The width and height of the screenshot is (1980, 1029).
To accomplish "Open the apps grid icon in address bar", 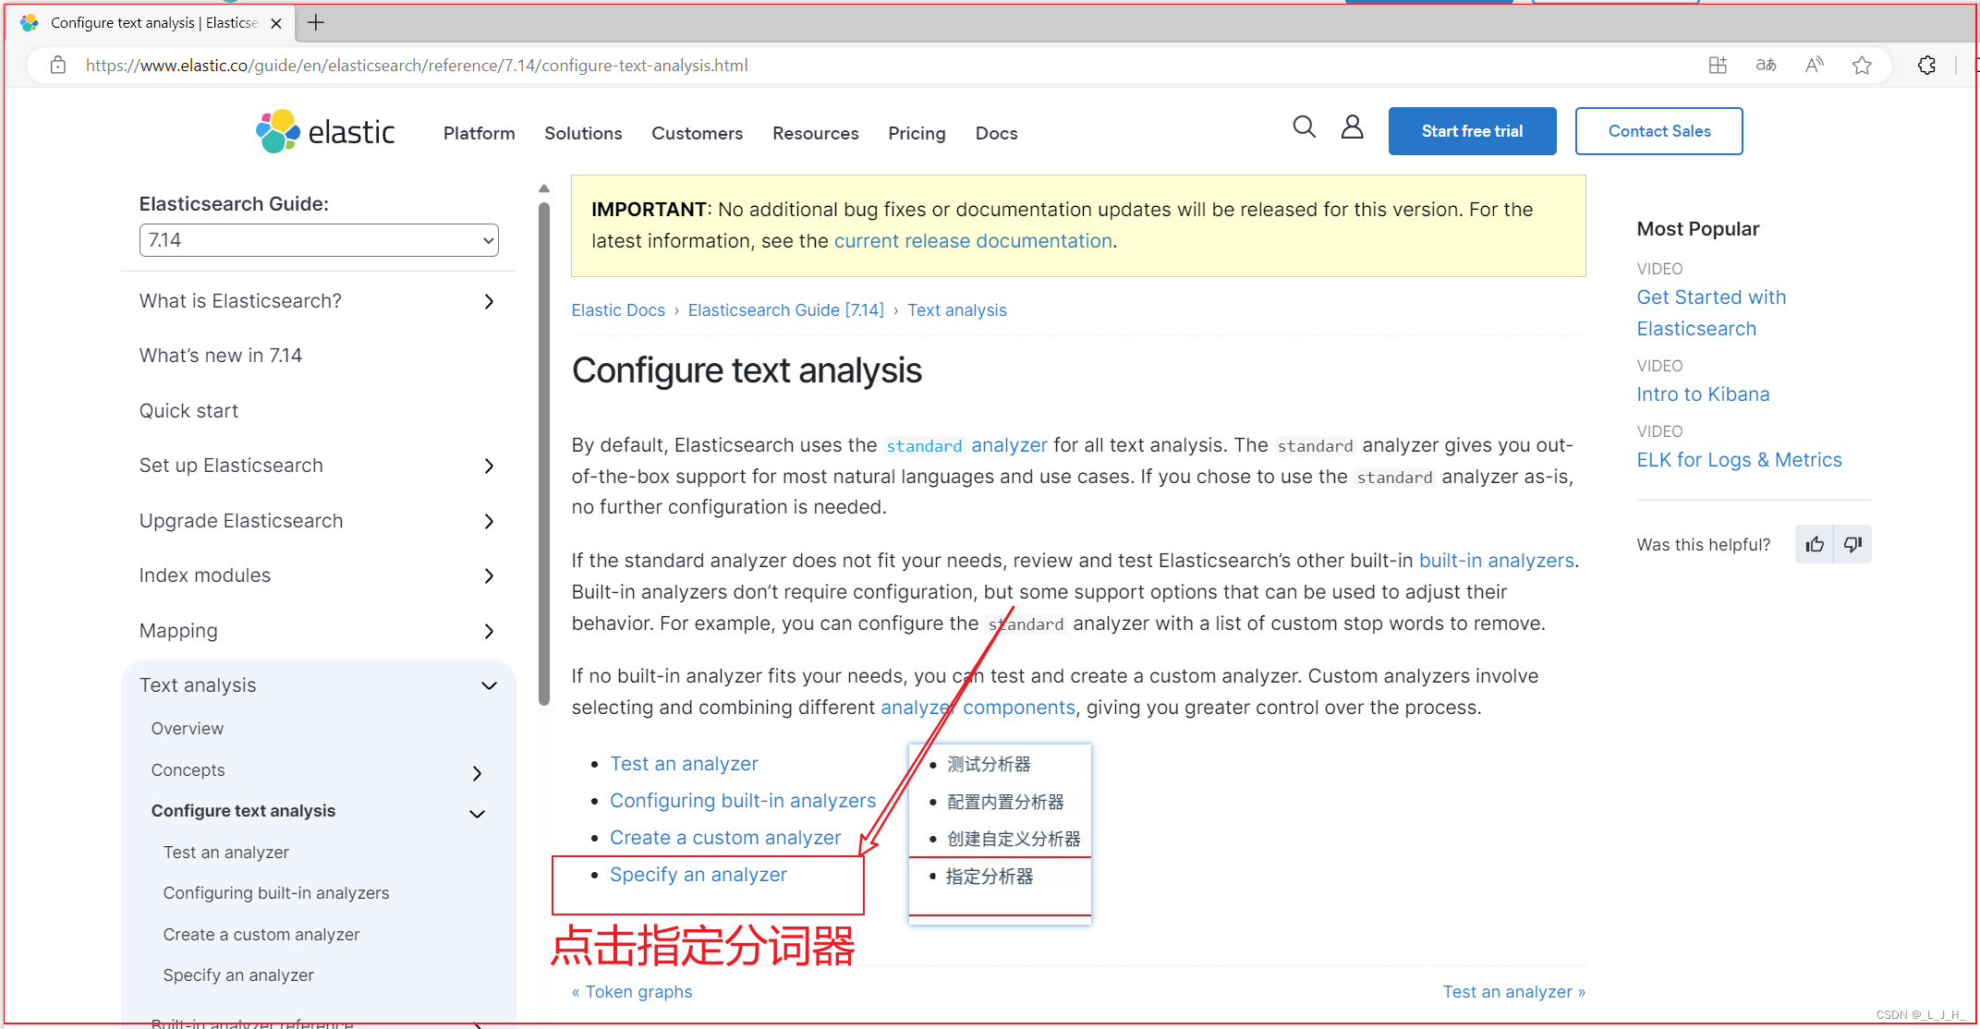I will click(1718, 66).
